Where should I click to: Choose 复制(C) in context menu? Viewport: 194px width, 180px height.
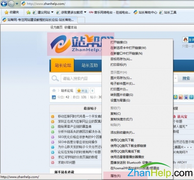pos(137,114)
